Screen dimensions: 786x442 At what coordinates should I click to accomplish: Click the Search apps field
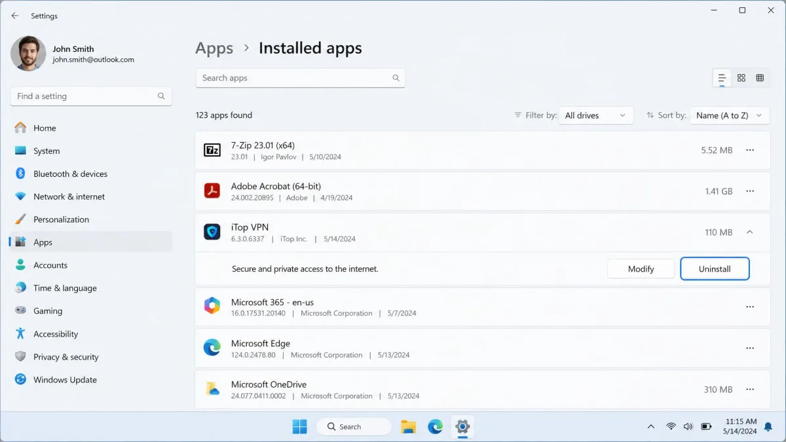tap(300, 78)
